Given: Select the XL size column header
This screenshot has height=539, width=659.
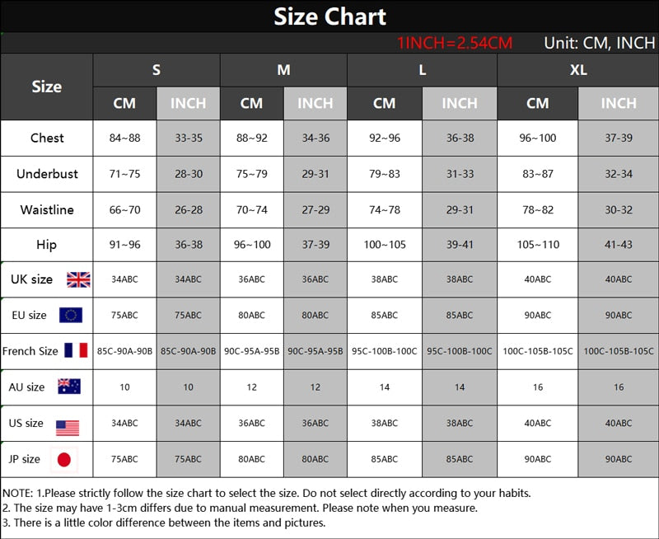Looking at the screenshot, I should click(x=578, y=70).
